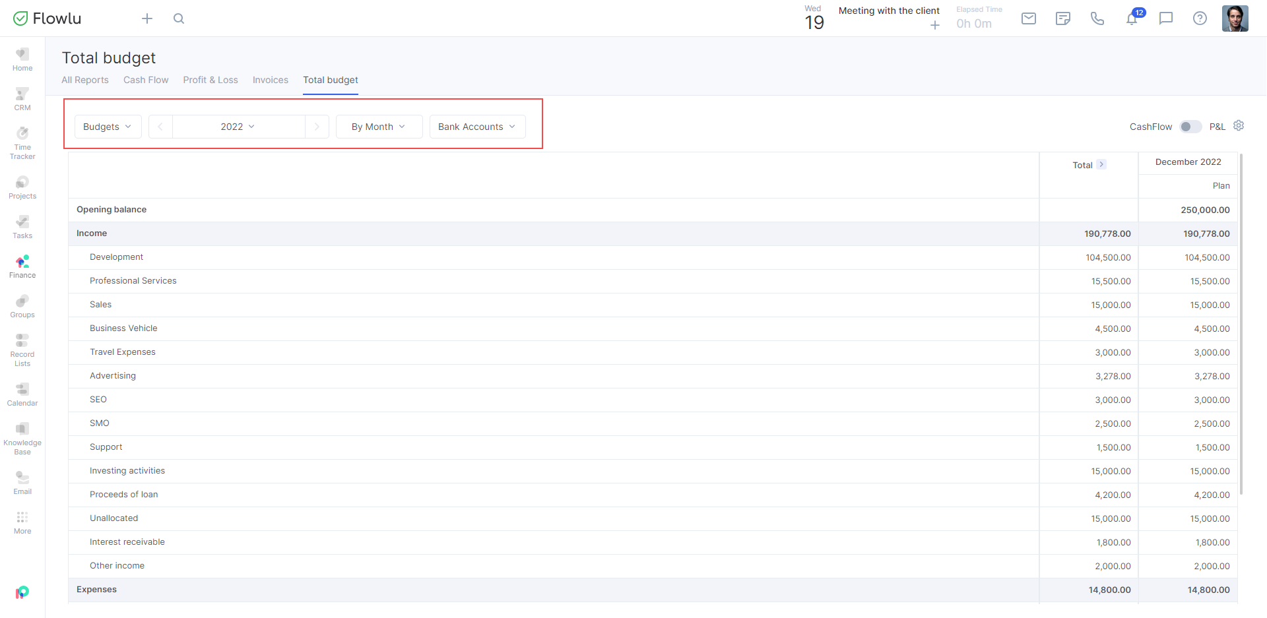Click the Income section row
The width and height of the screenshot is (1267, 618).
(653, 233)
